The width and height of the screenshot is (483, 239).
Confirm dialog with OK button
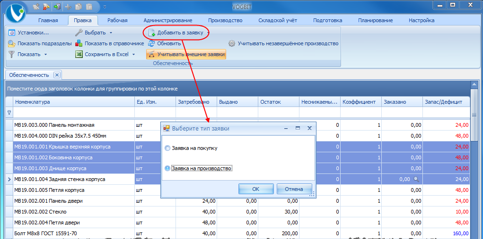(255, 189)
